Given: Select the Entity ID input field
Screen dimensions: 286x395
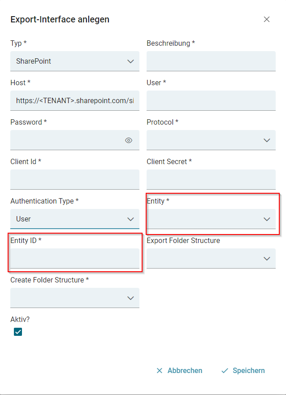Looking at the screenshot, I should pyautogui.click(x=75, y=258).
